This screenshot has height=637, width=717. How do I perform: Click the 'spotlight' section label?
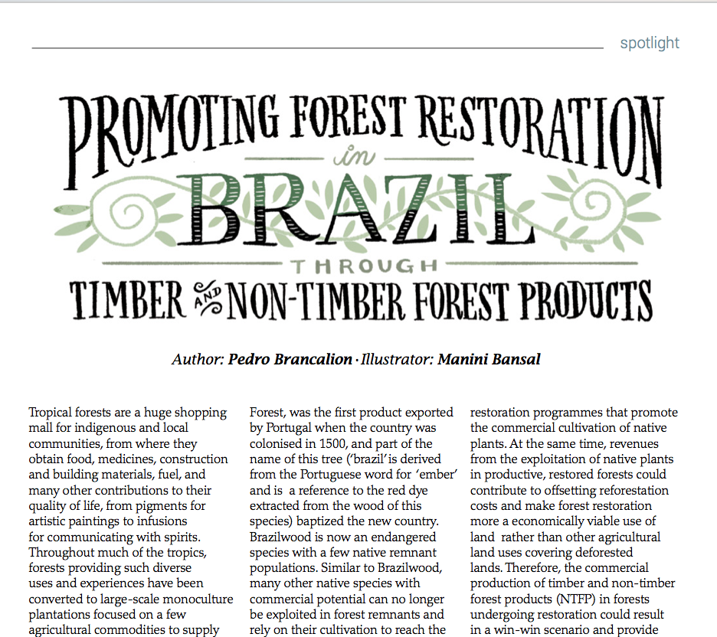coord(650,44)
